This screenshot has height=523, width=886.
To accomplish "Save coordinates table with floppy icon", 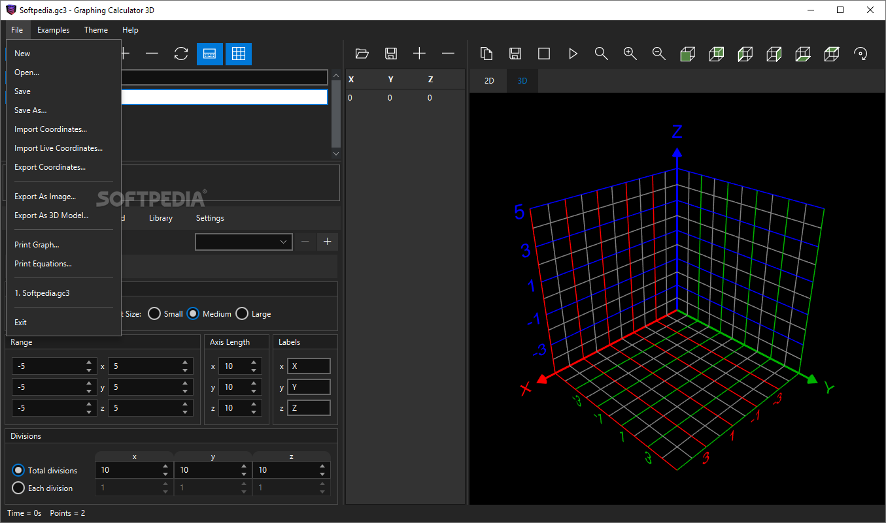I will coord(391,54).
